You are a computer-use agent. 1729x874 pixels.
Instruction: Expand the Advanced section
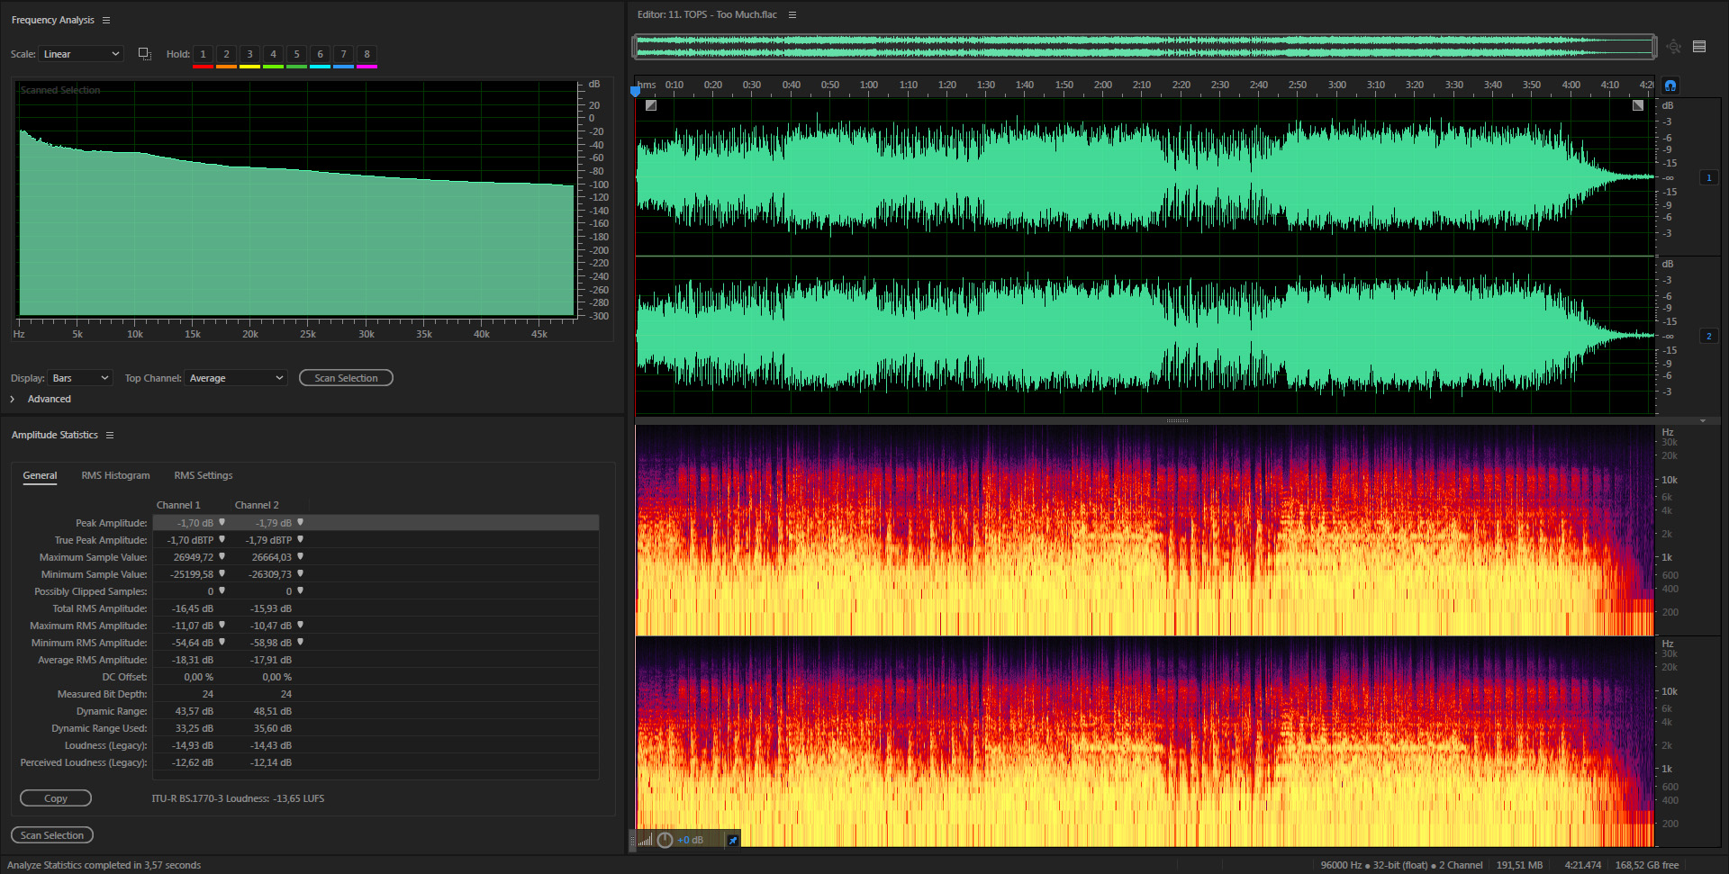coord(13,399)
